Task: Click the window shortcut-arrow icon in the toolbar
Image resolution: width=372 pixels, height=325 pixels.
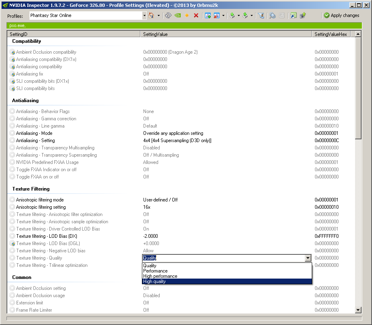Action: (x=294, y=15)
